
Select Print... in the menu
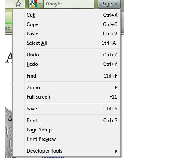(x=72, y=121)
